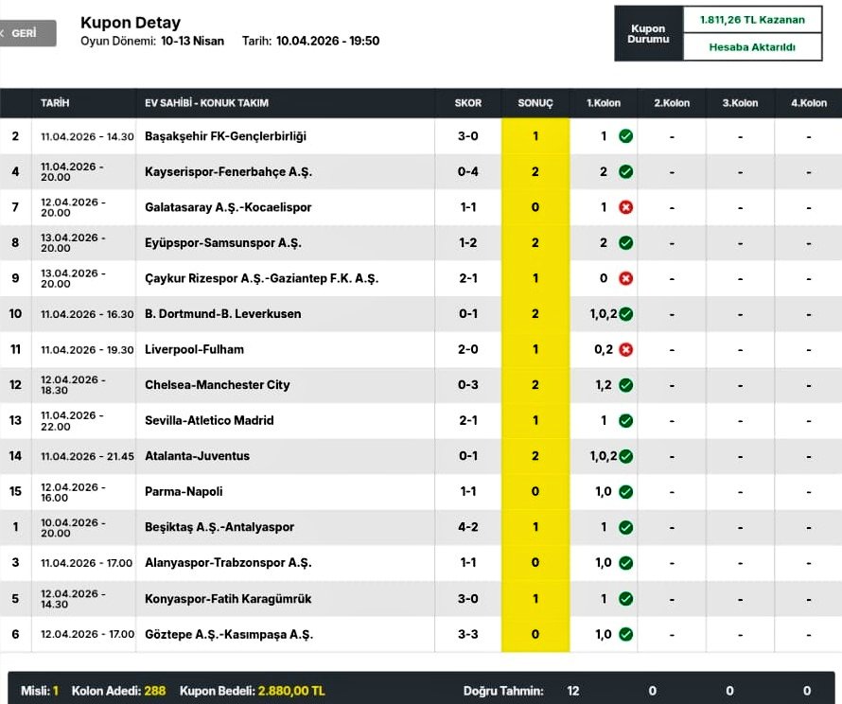842x704 pixels.
Task: Click the date 11.04.2026 - 21.45 cell
Action: click(88, 456)
